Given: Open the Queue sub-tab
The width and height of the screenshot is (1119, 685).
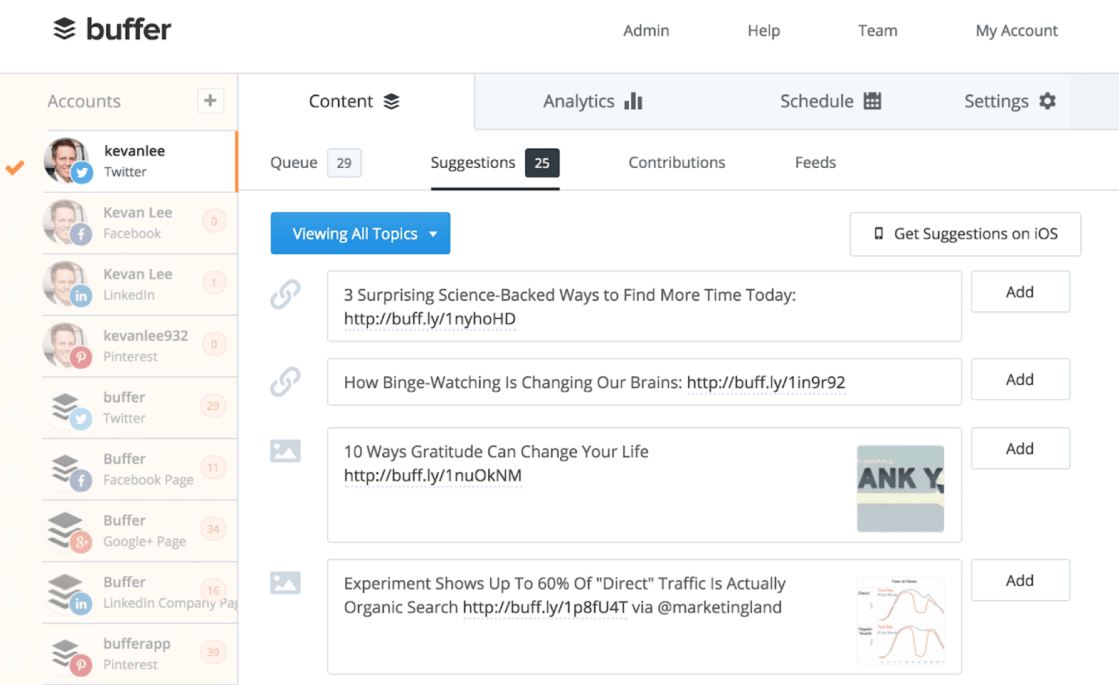Looking at the screenshot, I should click(x=315, y=163).
